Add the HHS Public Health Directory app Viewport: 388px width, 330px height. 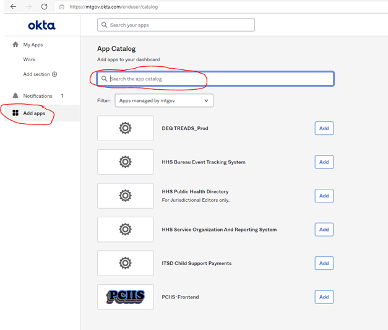pos(324,196)
